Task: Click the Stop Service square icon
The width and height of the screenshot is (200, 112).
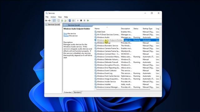Action: (81, 21)
